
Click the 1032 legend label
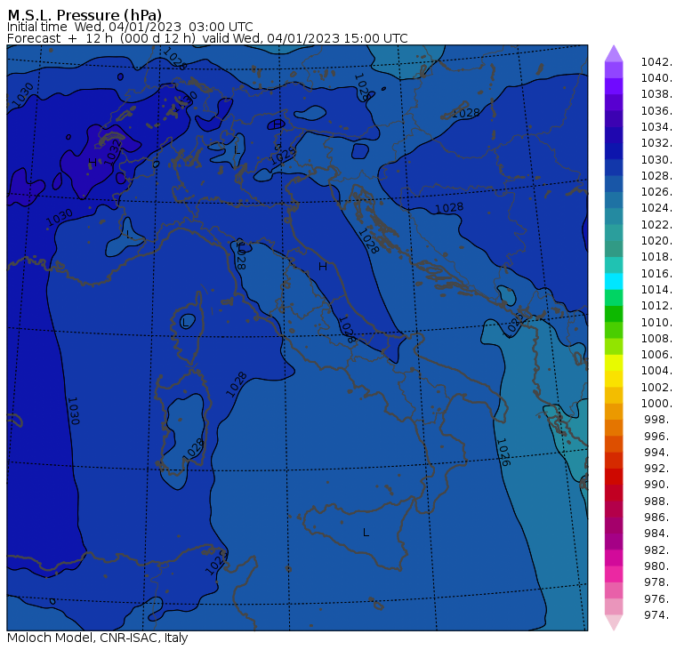coord(656,143)
